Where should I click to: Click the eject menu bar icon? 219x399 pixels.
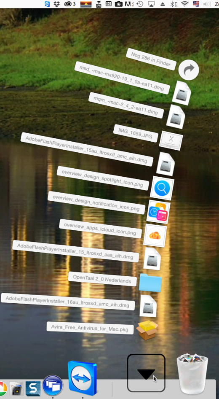tap(163, 4)
